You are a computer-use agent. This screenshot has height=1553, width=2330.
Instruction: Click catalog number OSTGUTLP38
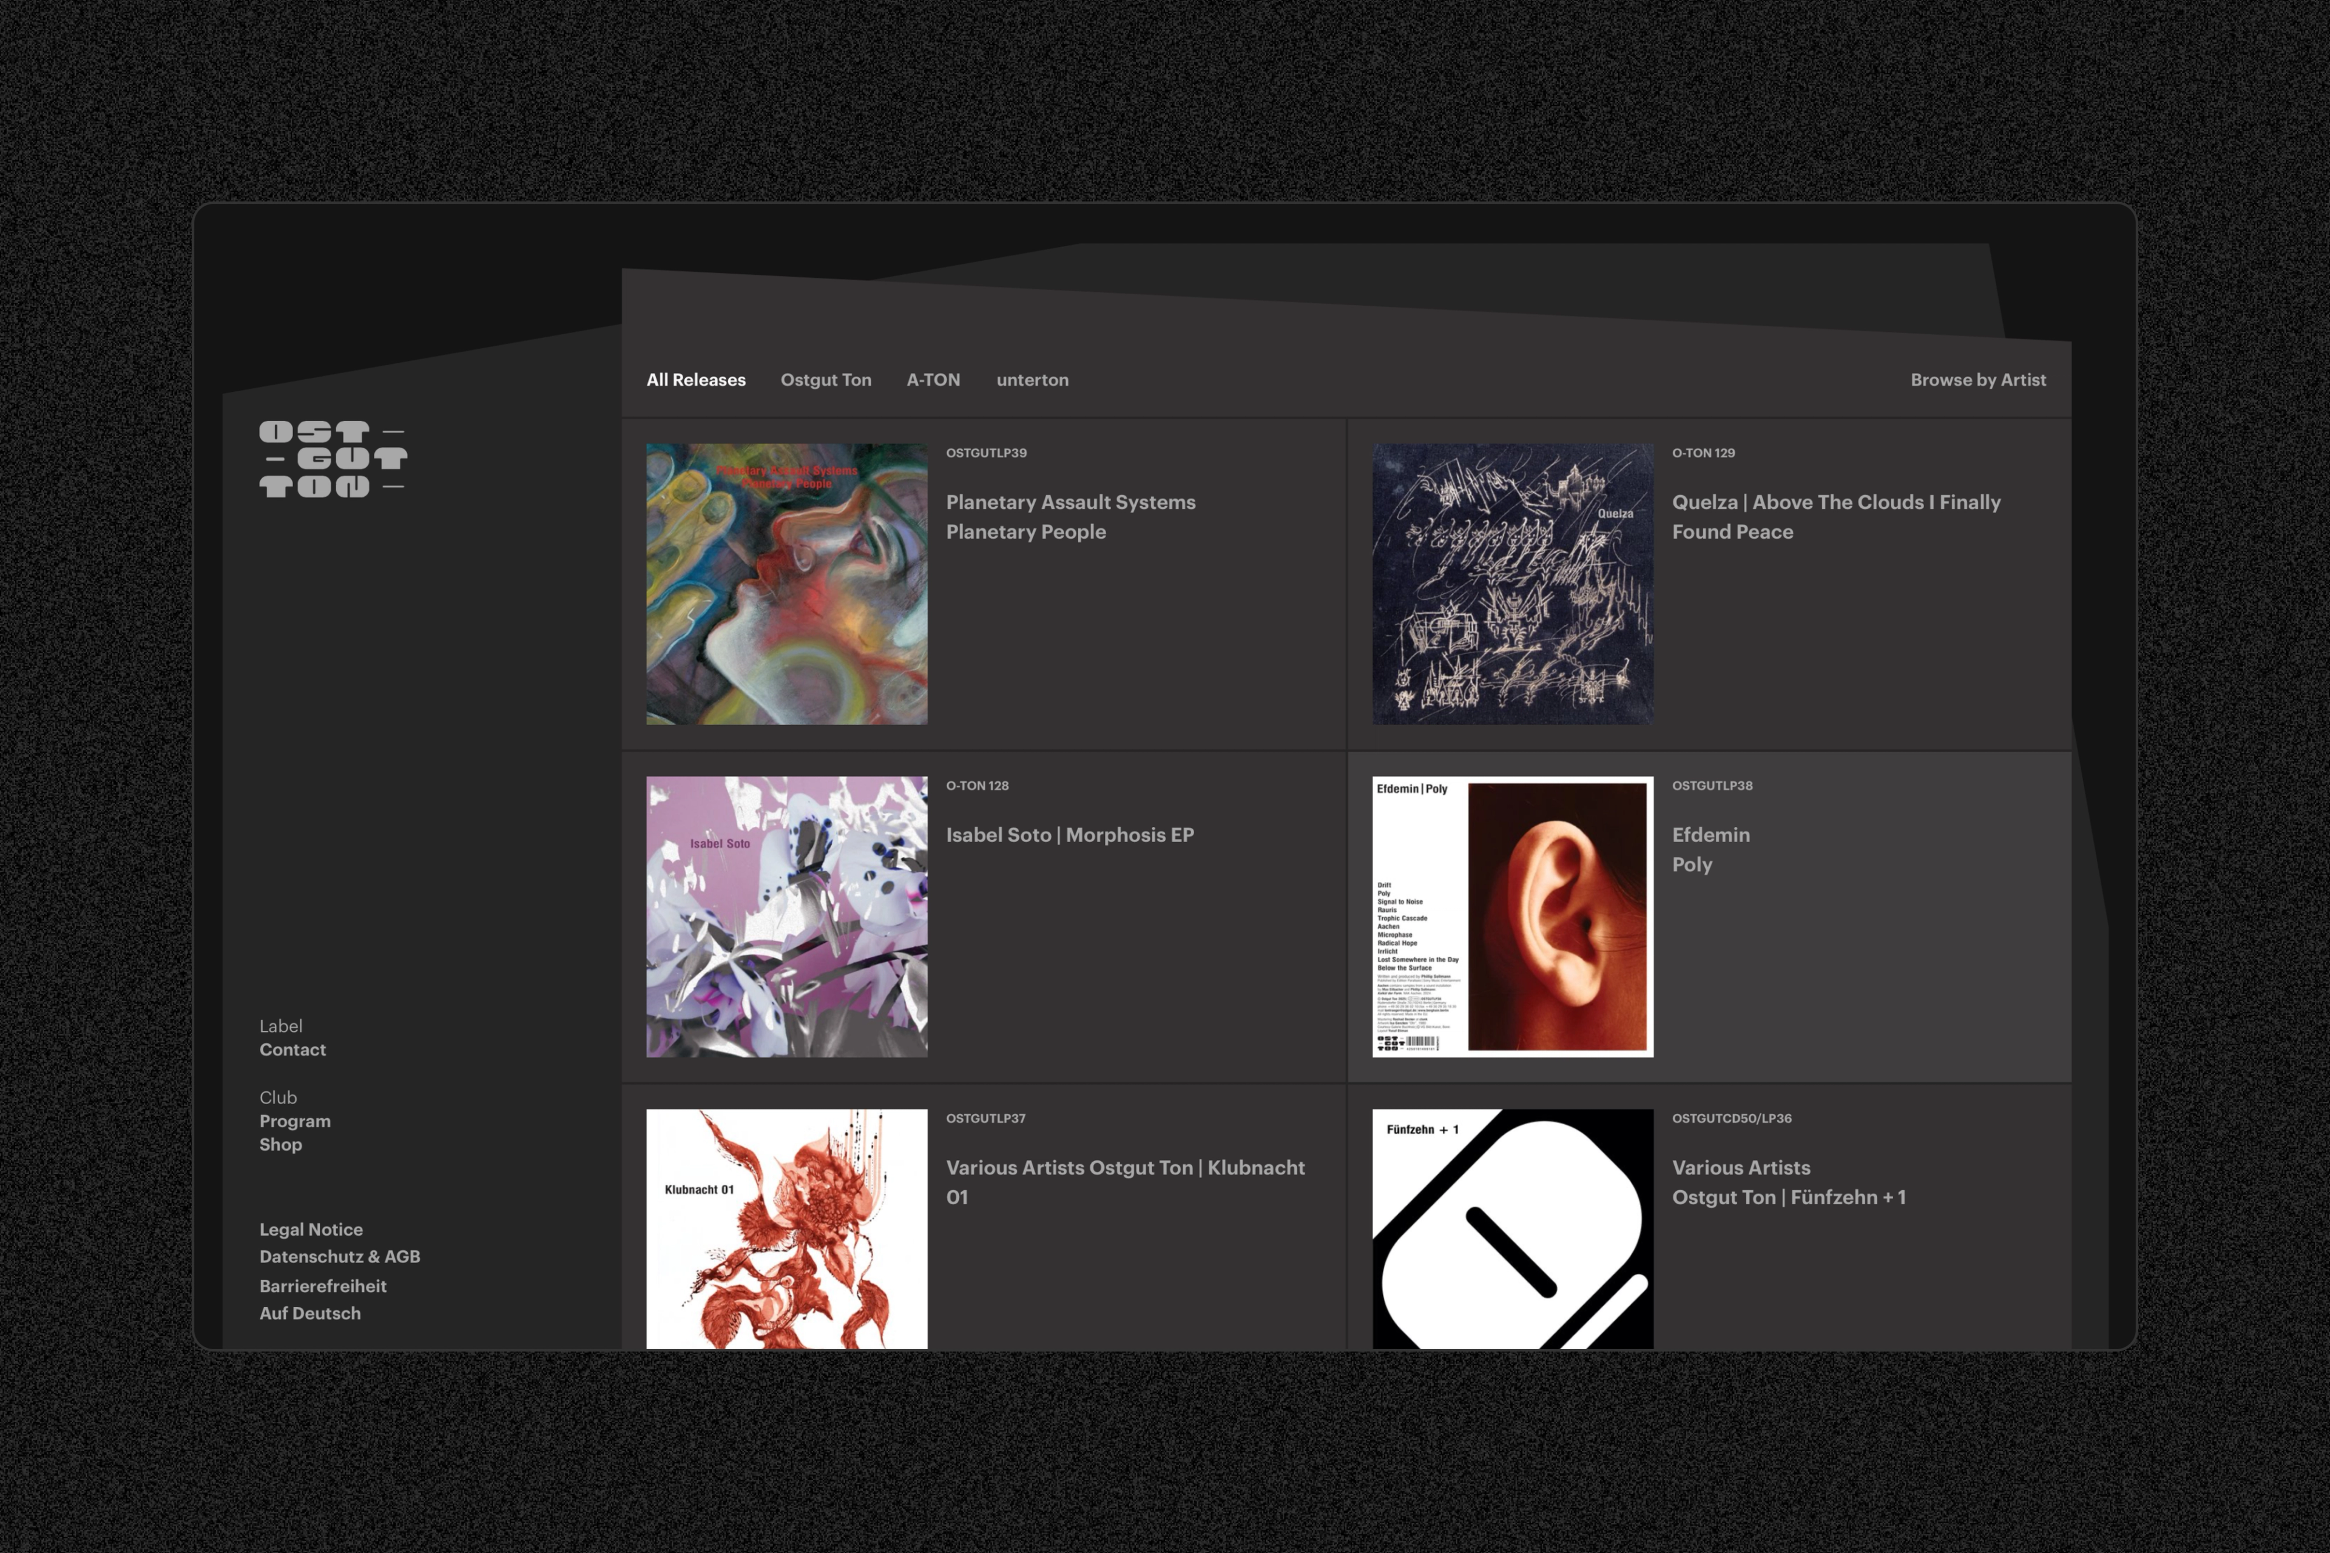click(x=1712, y=786)
